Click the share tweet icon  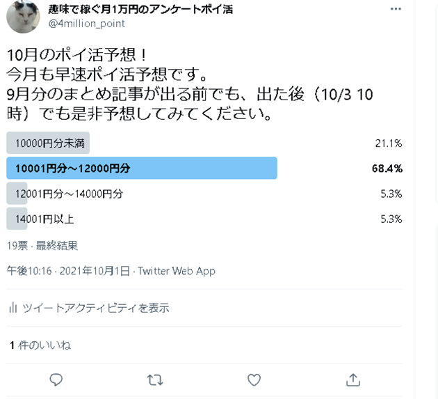point(353,380)
